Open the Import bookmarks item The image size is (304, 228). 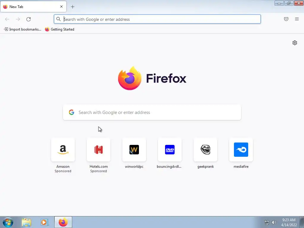(23, 29)
